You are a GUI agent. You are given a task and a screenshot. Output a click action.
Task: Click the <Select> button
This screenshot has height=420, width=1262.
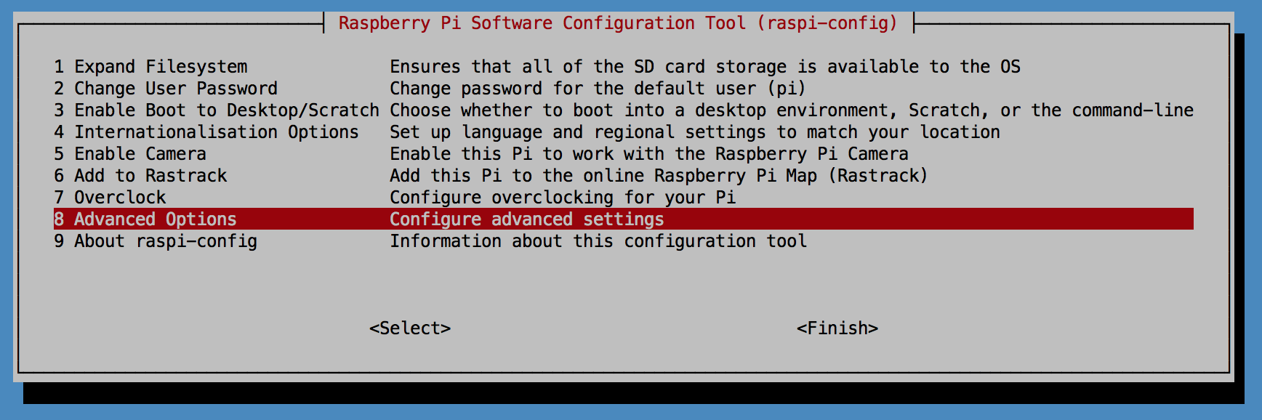410,328
